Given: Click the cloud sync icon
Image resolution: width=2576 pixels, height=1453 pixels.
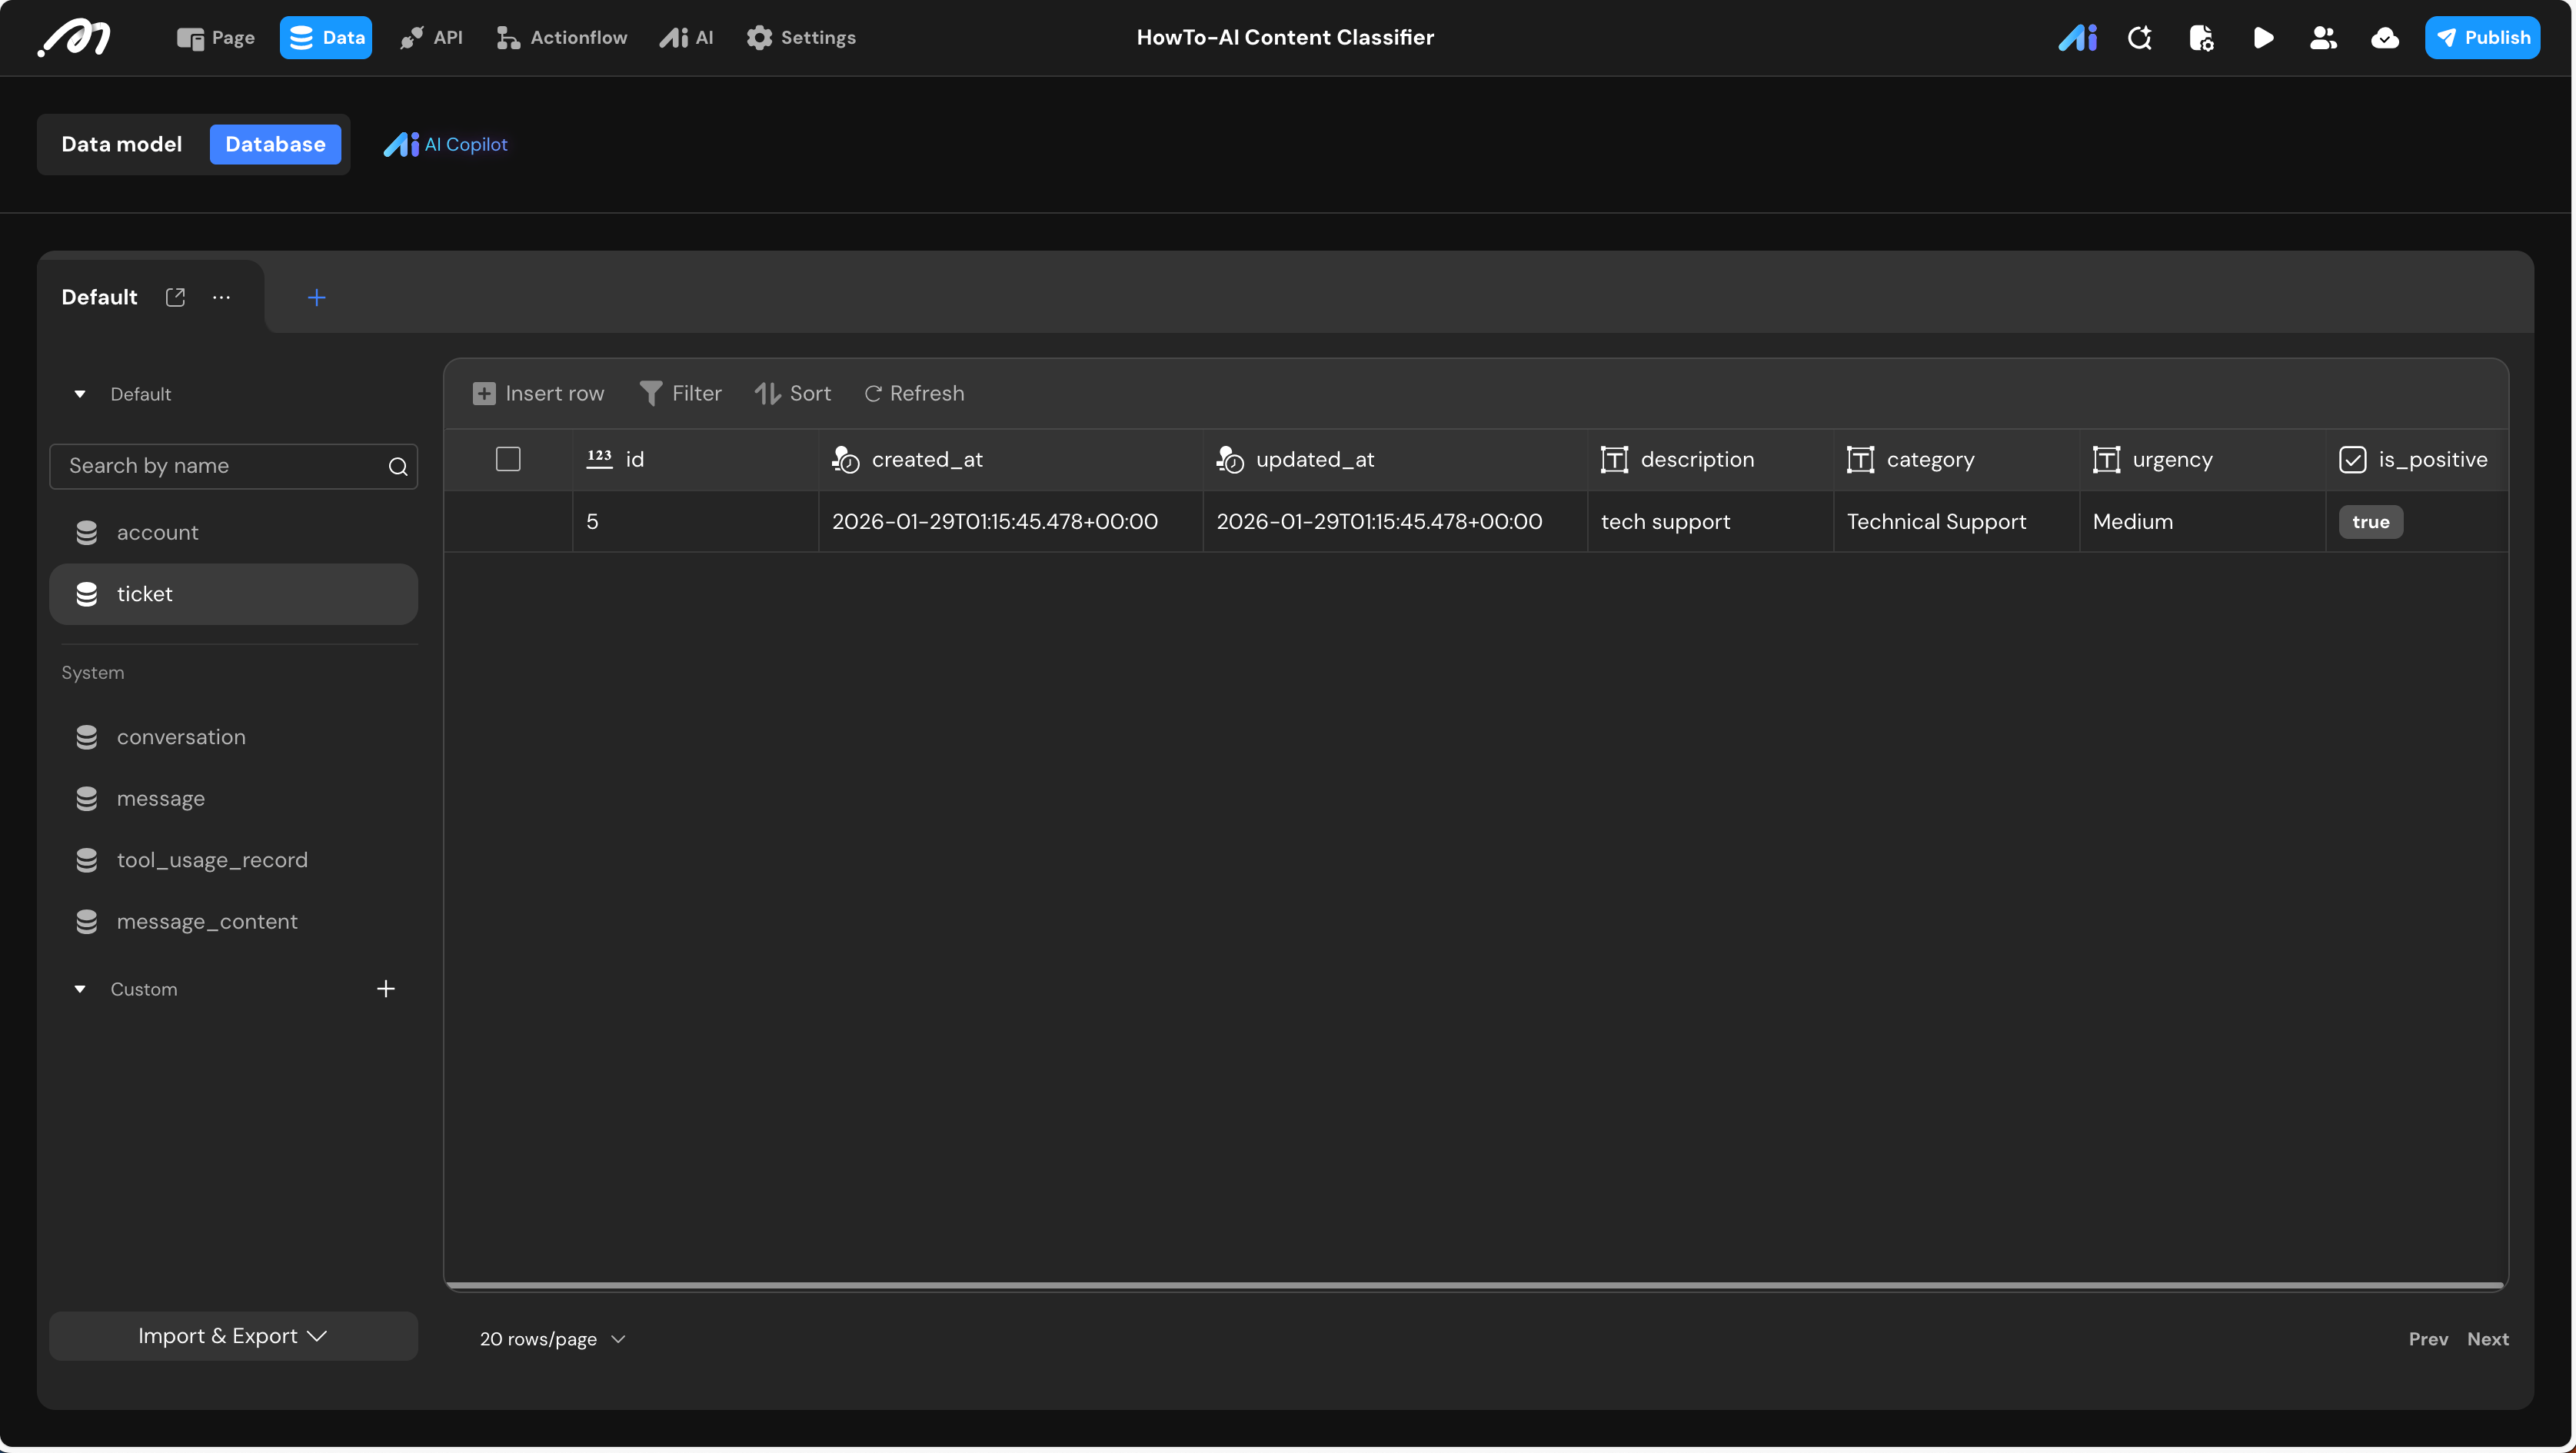Looking at the screenshot, I should pyautogui.click(x=2384, y=38).
